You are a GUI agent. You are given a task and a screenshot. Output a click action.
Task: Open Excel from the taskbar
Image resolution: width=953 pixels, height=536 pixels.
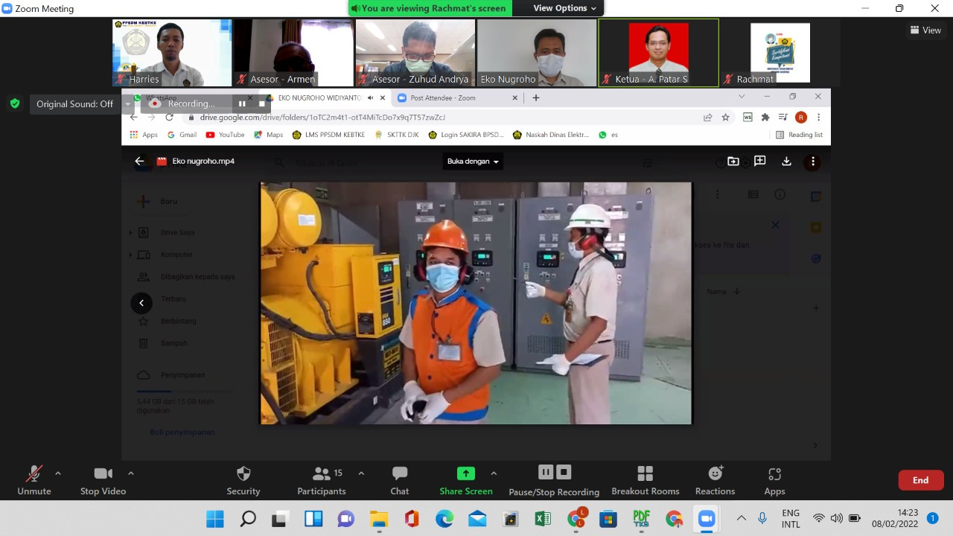(x=543, y=519)
